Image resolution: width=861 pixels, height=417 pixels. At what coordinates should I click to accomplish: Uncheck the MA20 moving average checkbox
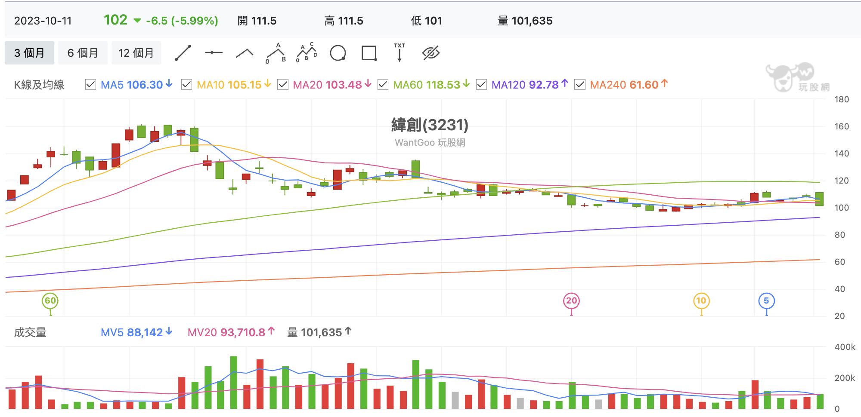tap(283, 85)
